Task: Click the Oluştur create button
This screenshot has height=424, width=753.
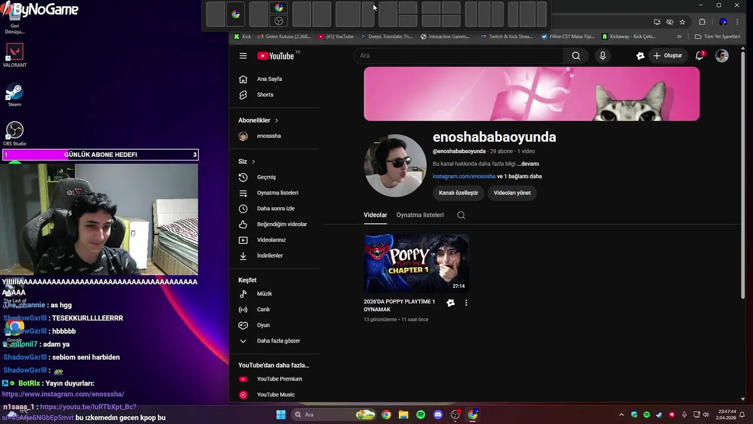Action: coord(668,56)
